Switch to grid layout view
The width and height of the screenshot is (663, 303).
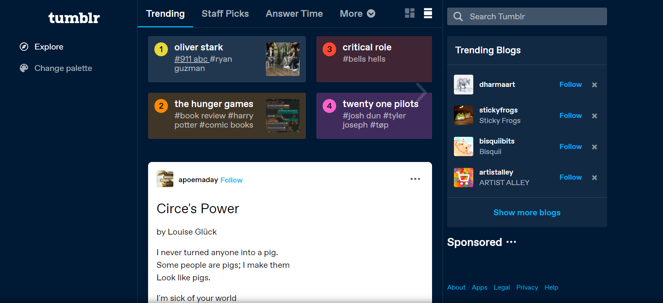(x=409, y=13)
